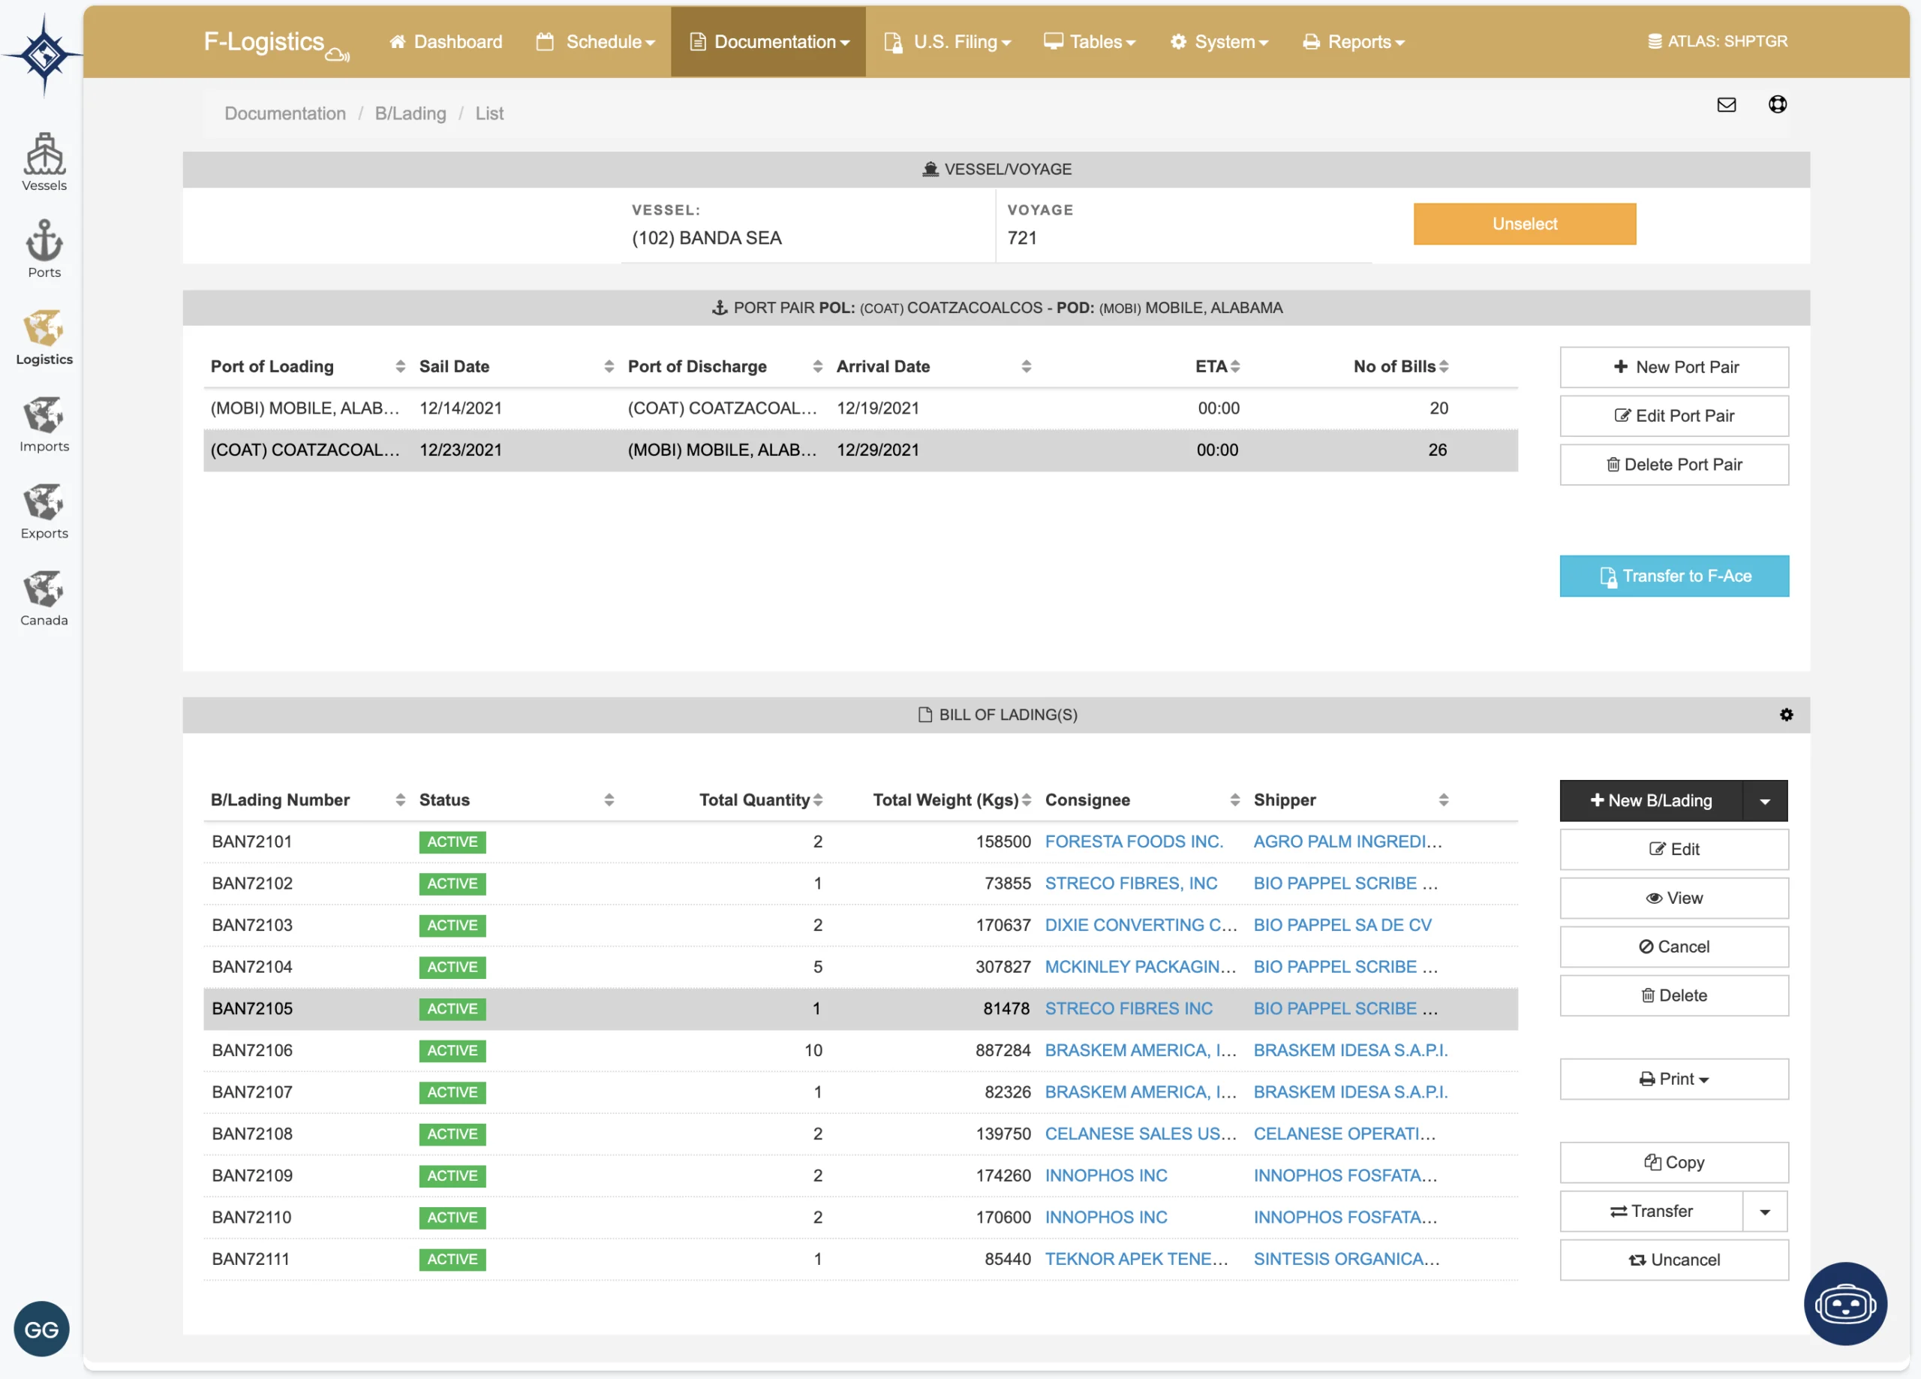Open the U.S. Filing menu

(x=947, y=41)
